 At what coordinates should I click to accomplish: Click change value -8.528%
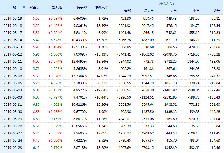pos(56,40)
